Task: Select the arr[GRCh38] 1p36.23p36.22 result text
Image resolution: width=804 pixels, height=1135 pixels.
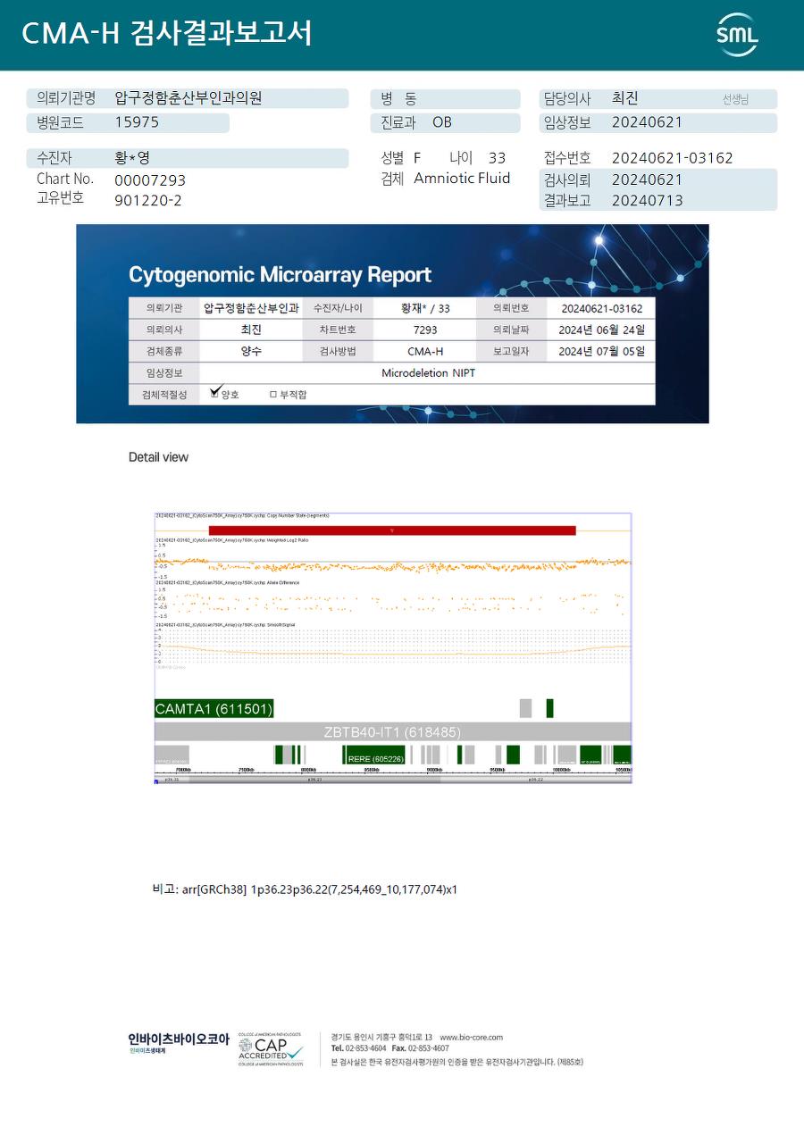Action: (320, 889)
